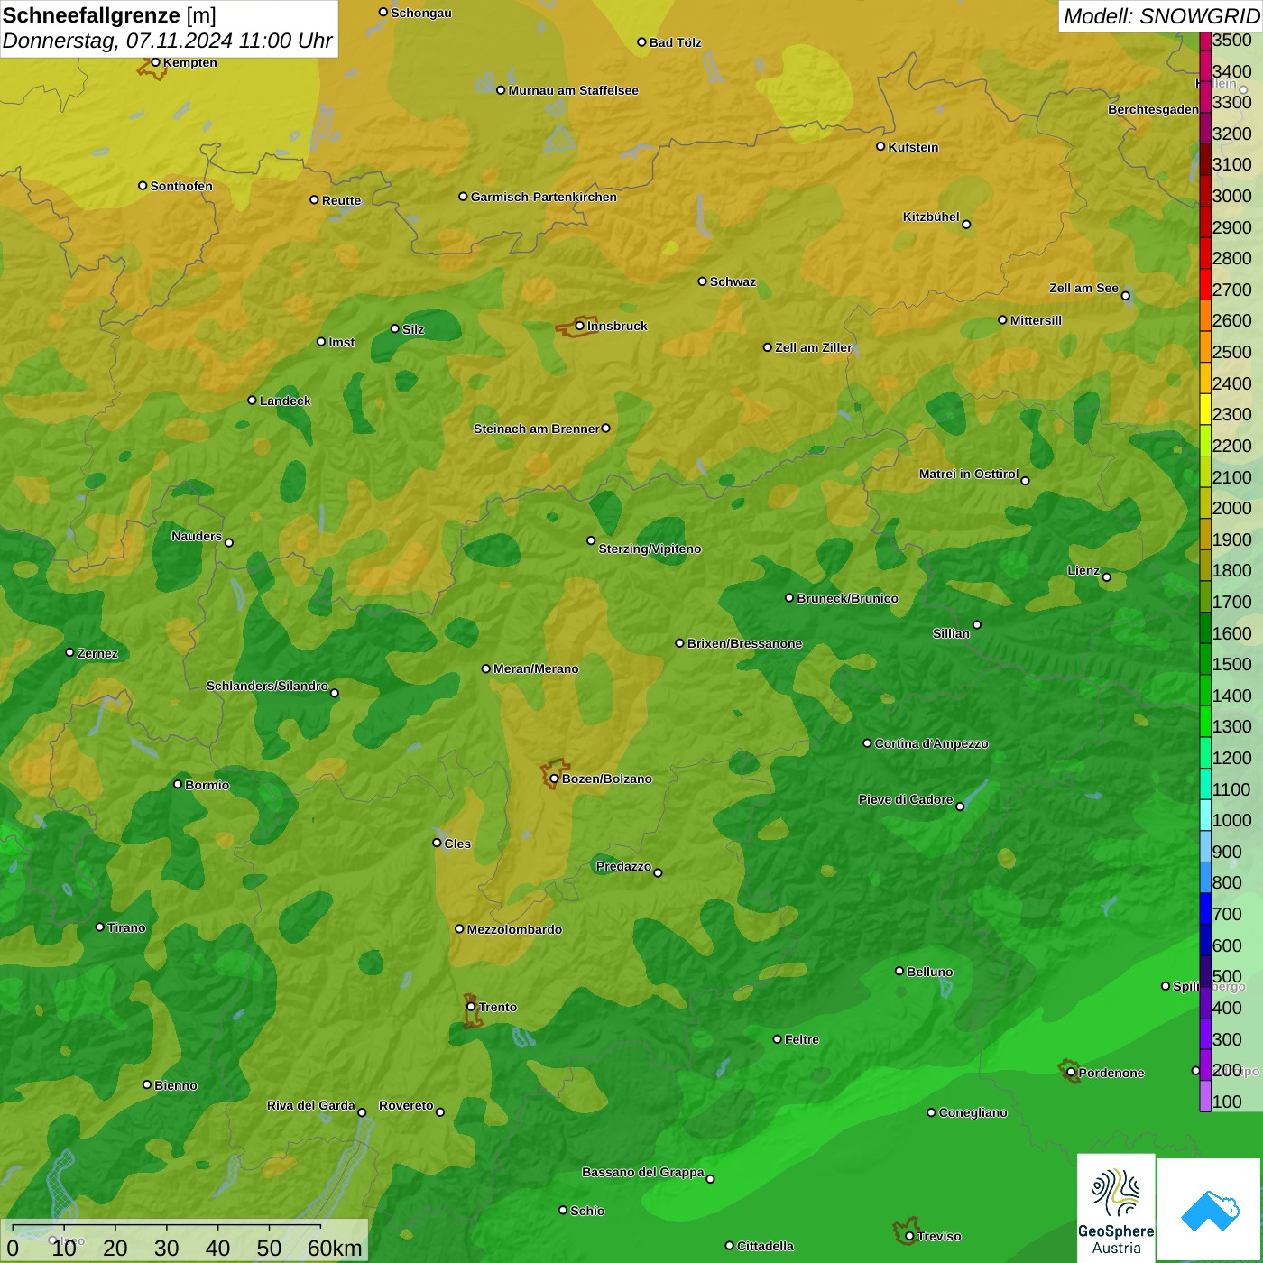Click the Belluno location dot
Screen dimensions: 1263x1263
point(899,971)
